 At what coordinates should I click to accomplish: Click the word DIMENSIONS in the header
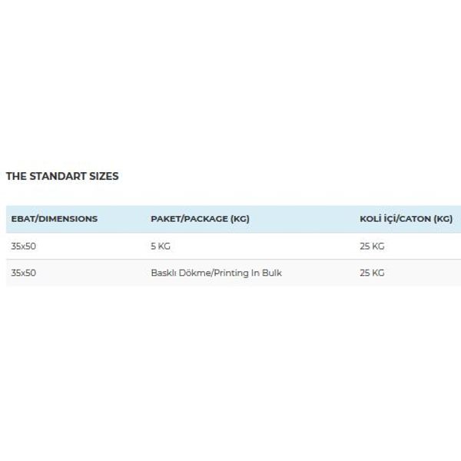[x=68, y=219]
